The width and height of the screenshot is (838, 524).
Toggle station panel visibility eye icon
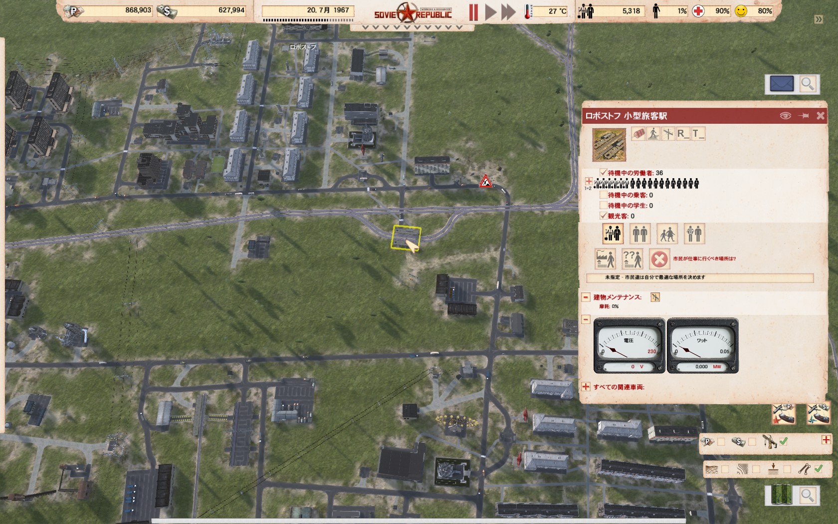(x=785, y=116)
